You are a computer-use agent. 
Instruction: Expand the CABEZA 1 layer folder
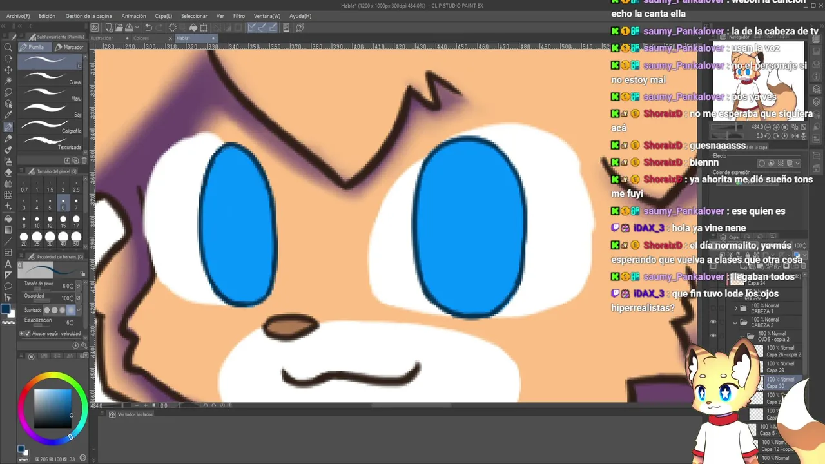click(x=736, y=308)
